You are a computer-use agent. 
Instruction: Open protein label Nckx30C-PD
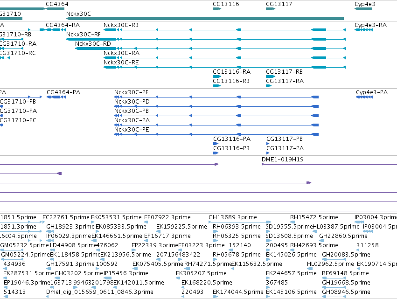pyautogui.click(x=132, y=102)
